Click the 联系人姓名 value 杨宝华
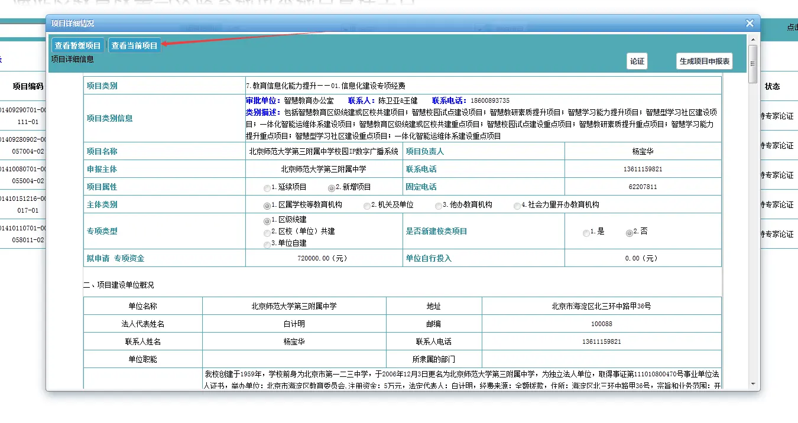 (294, 341)
